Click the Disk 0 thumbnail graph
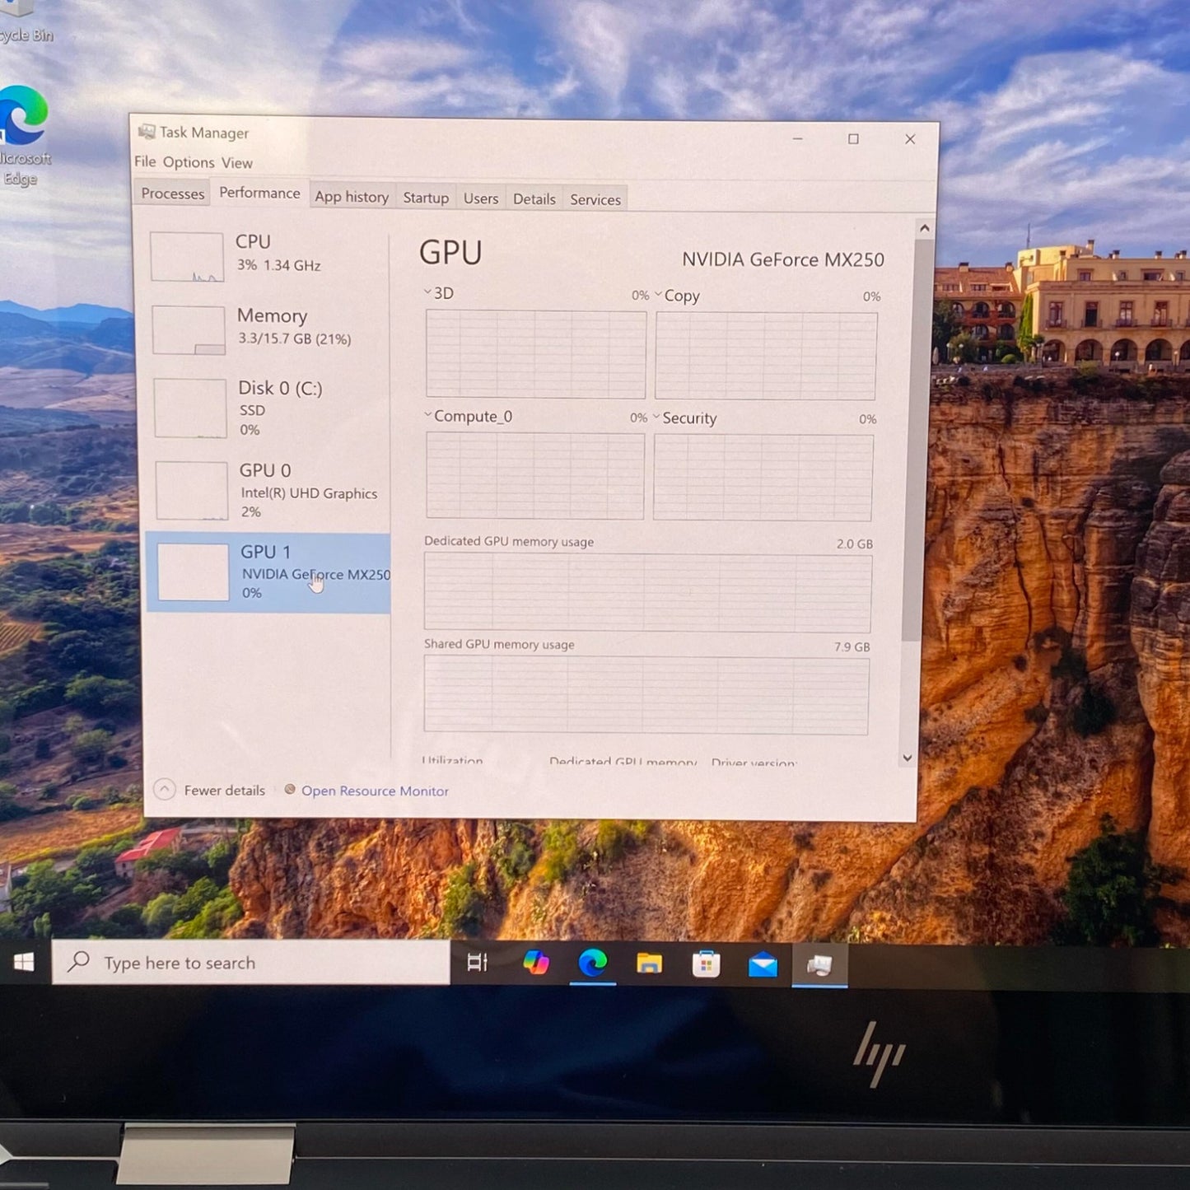 pos(190,408)
